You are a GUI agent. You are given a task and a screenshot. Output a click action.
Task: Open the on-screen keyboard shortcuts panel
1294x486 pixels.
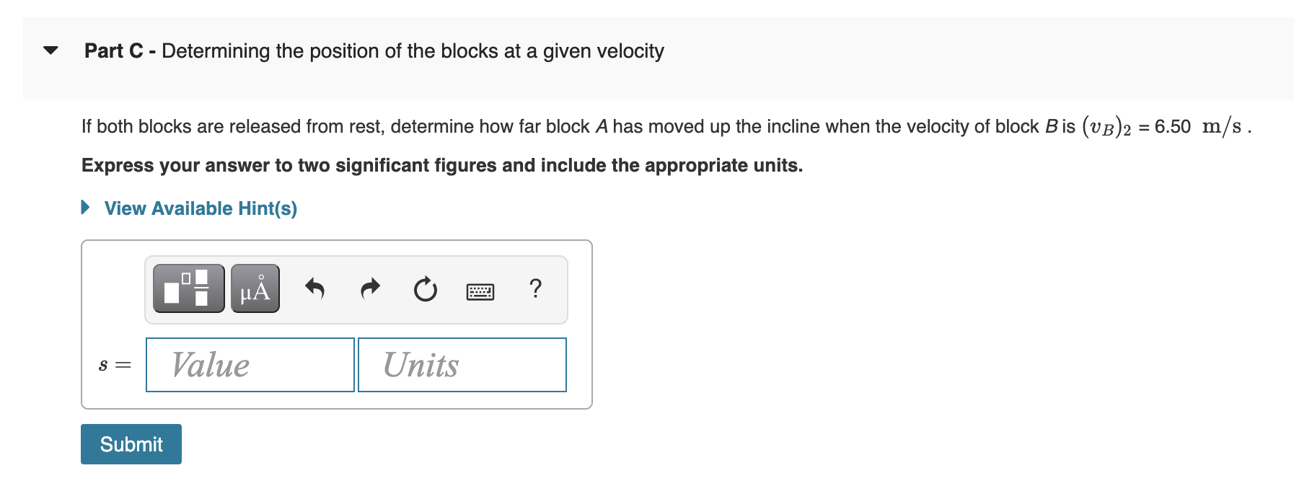tap(480, 291)
